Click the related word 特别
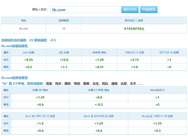Image resolution: width=188 pixels, height=136 pixels. (x=77, y=84)
